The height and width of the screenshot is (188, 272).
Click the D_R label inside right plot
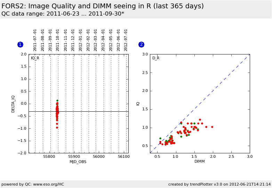point(156,58)
